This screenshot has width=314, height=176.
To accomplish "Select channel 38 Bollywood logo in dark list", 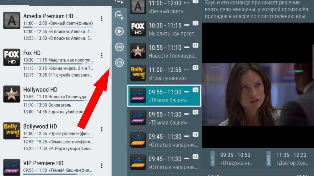I will [x=138, y=73].
